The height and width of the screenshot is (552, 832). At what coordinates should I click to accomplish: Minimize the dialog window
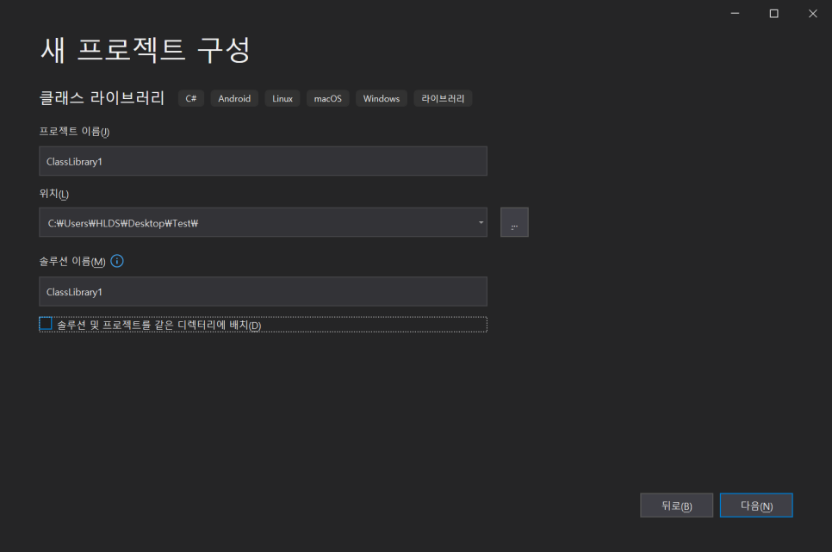coord(735,13)
